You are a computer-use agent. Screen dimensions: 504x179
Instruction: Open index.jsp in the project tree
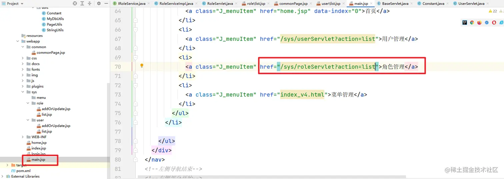click(x=39, y=148)
